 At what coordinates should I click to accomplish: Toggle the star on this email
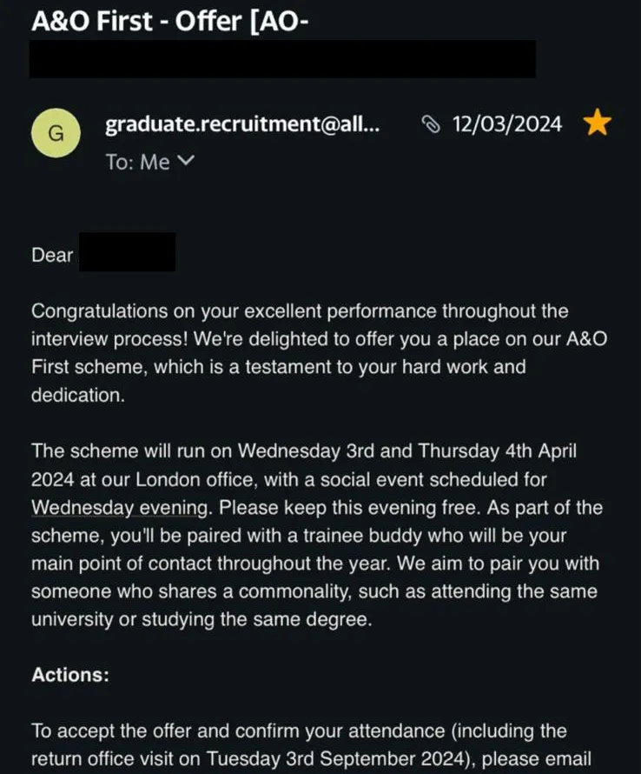pyautogui.click(x=598, y=124)
